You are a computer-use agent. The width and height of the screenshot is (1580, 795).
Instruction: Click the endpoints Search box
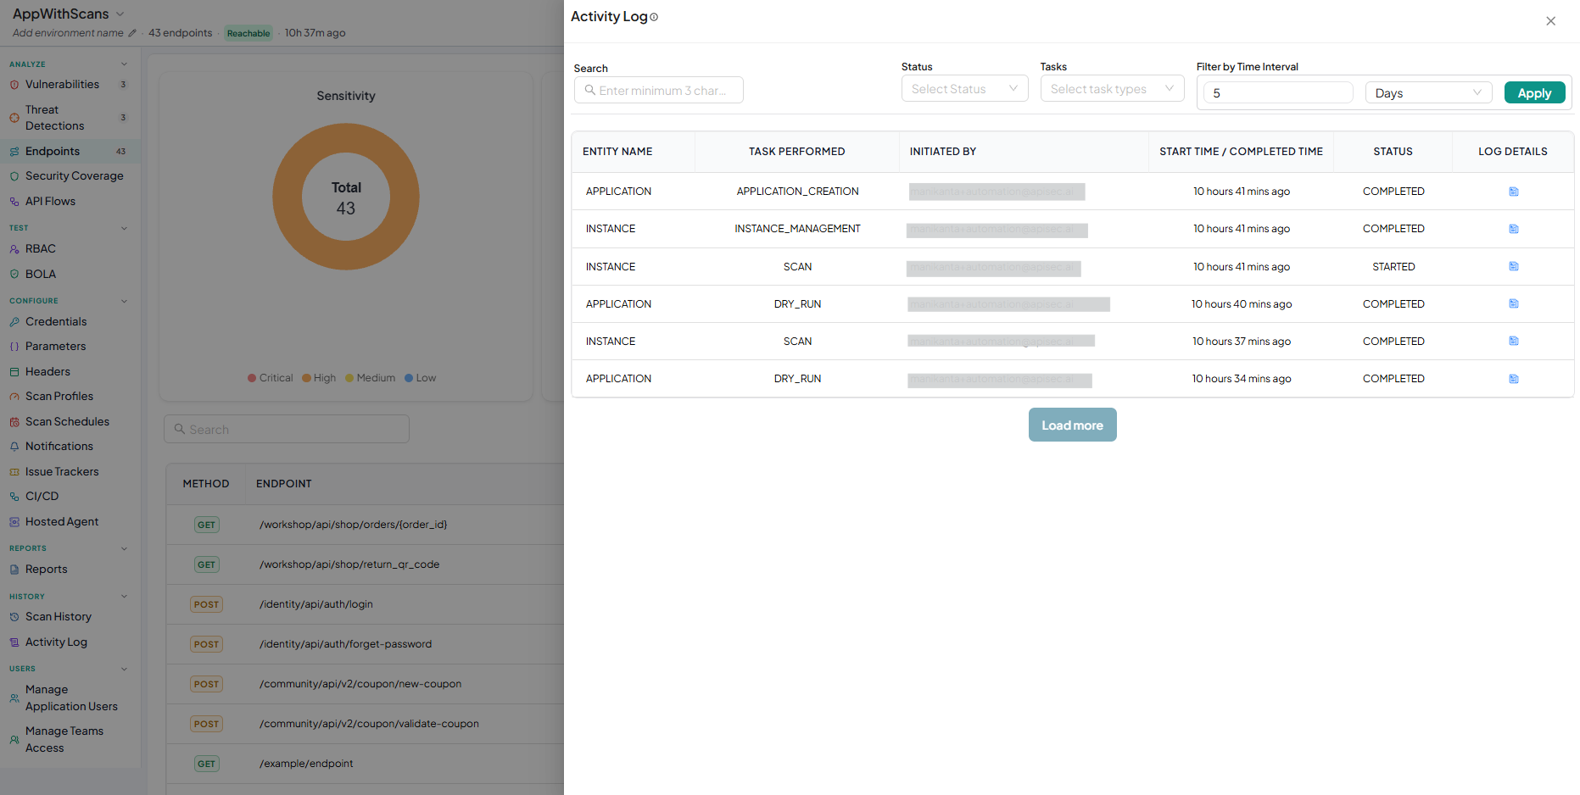click(287, 429)
